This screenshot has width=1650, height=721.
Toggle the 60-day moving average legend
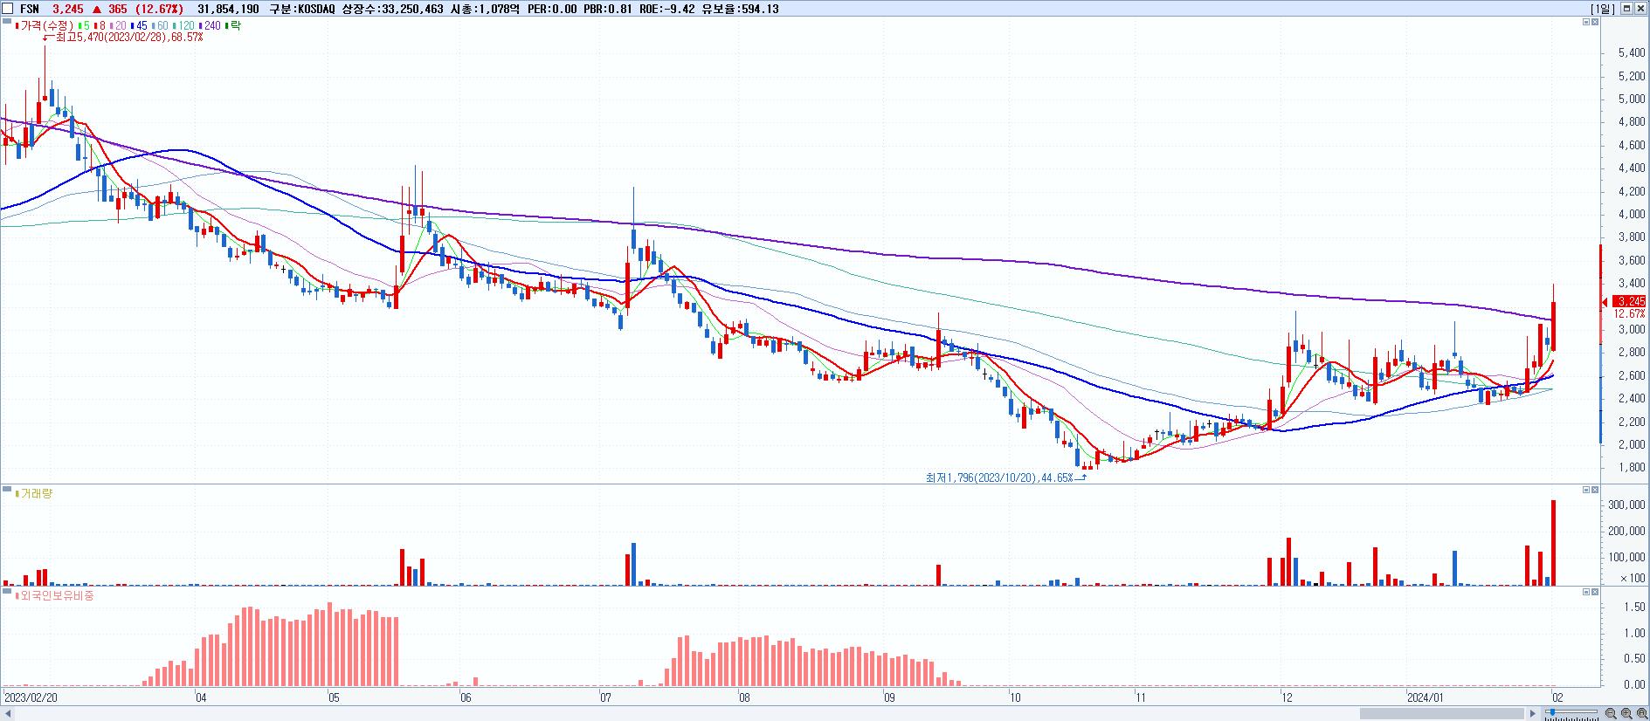(x=160, y=26)
